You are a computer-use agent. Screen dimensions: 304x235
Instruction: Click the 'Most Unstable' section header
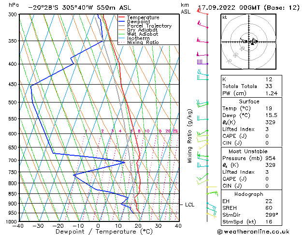tap(248, 151)
